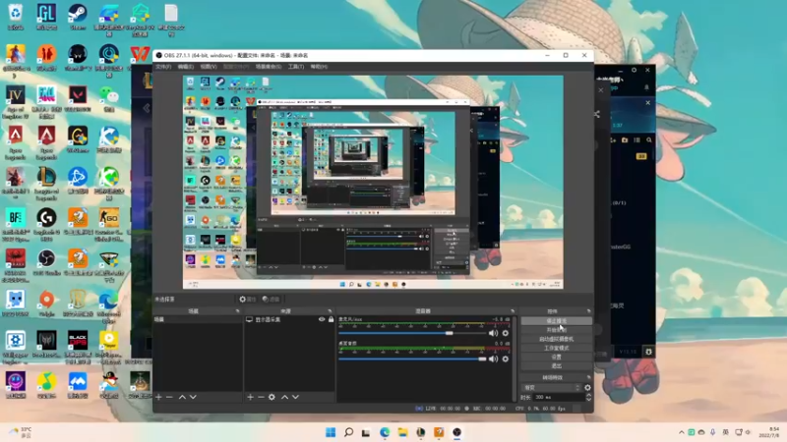Launch the Counter-Strike GO desktop shortcut
This screenshot has height=442, width=787.
tap(108, 225)
